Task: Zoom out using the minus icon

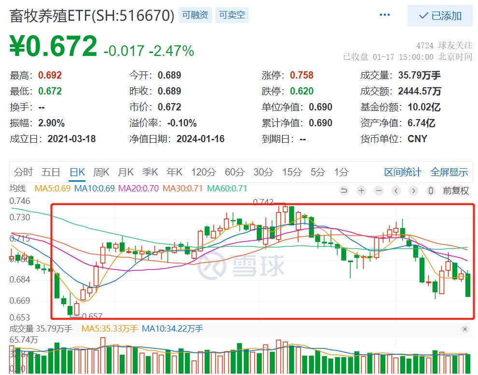Action: 379,191
